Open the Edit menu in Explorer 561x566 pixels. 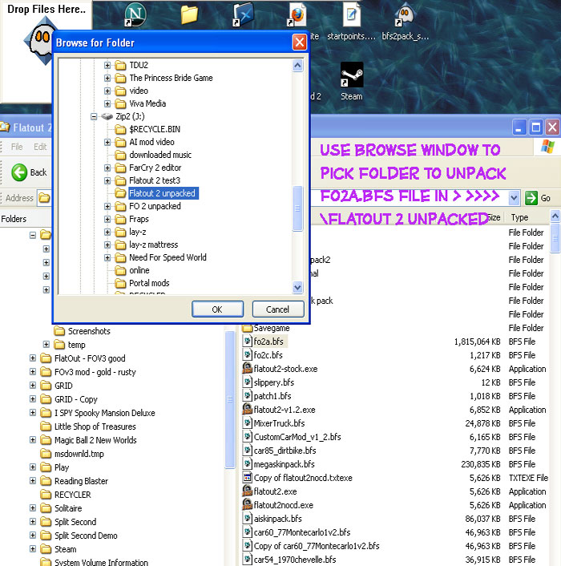pos(40,147)
